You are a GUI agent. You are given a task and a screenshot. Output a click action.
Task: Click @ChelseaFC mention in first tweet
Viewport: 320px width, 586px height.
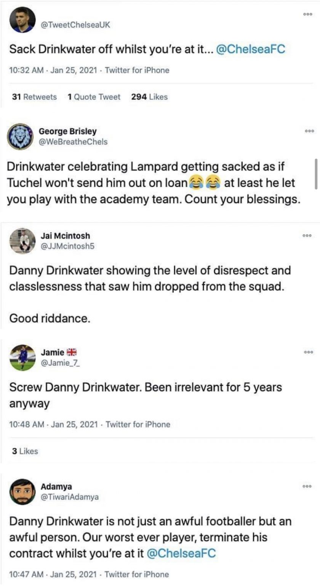(x=250, y=50)
